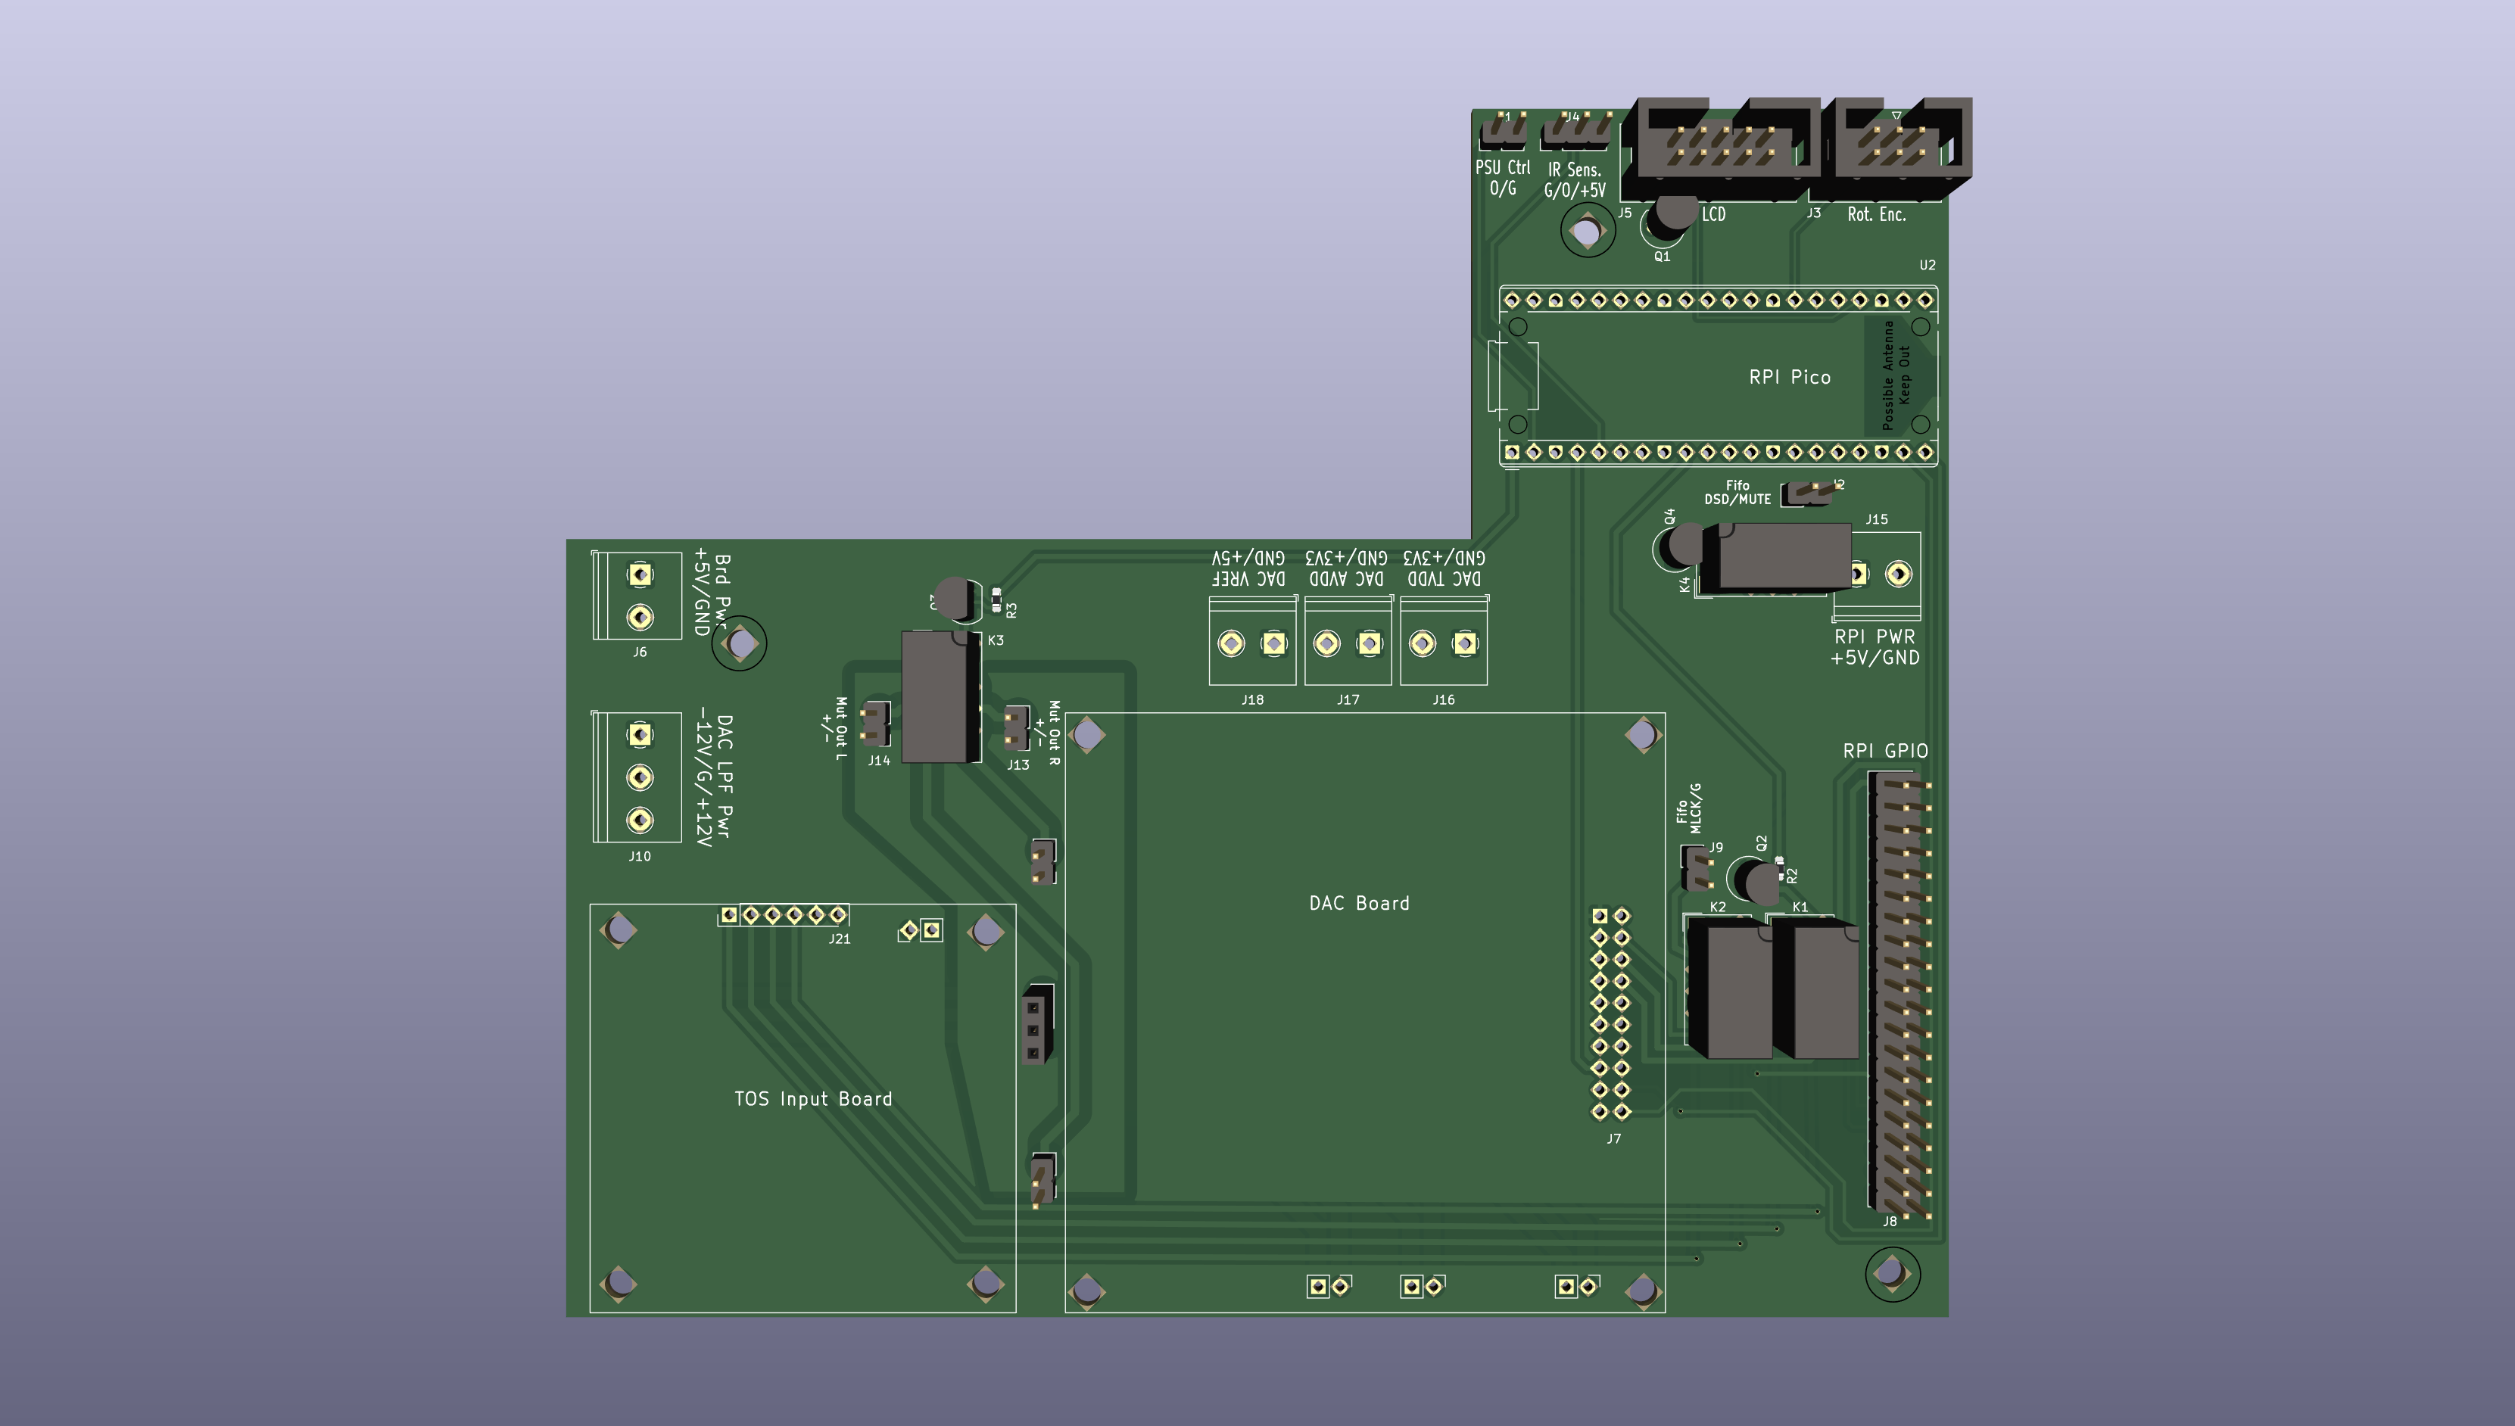Select the Possible Antenna Keep Out text
The height and width of the screenshot is (1426, 2515).
(1896, 375)
